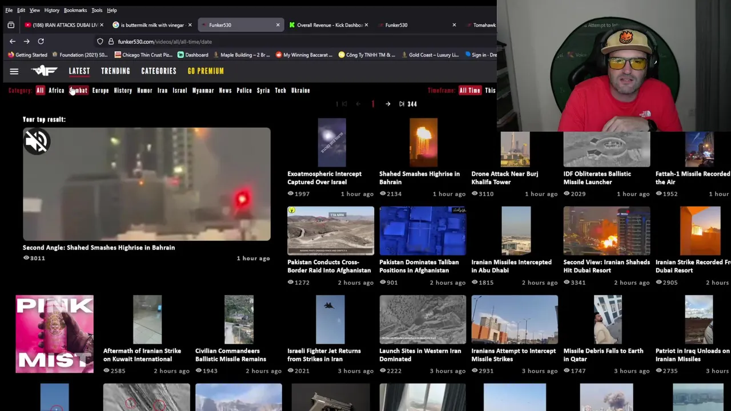This screenshot has height=411, width=731.
Task: Open the Dashboard bookmark
Action: (x=192, y=55)
